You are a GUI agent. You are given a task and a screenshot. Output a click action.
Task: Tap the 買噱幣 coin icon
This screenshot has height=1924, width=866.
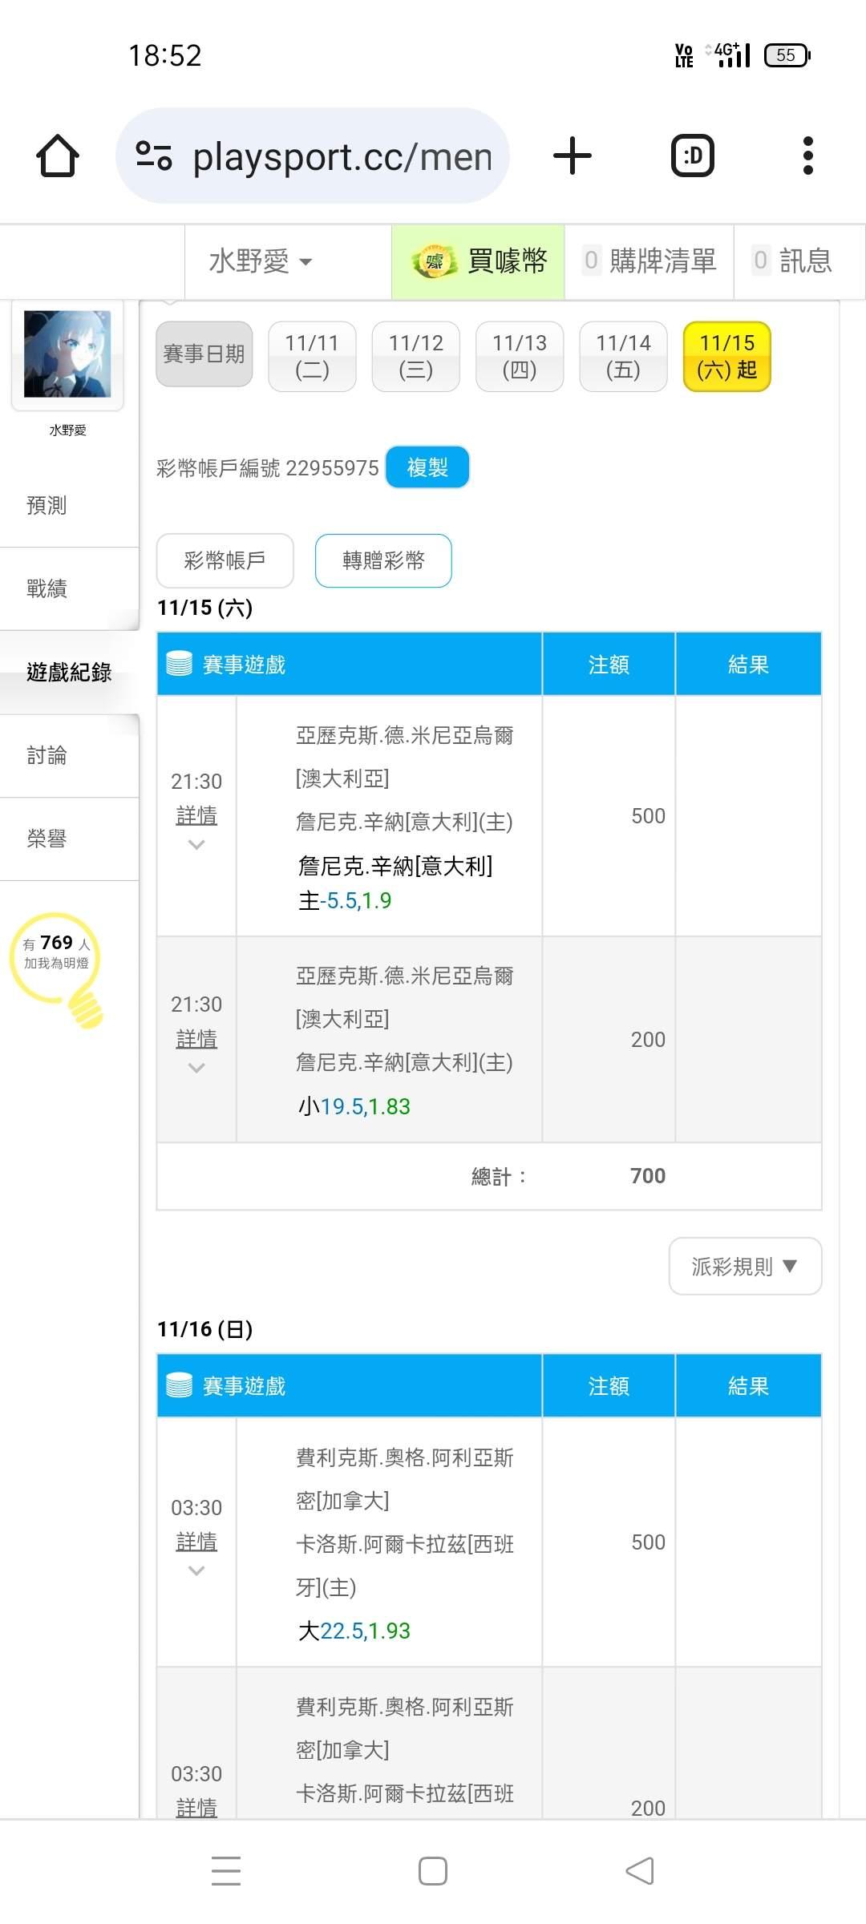coord(434,261)
